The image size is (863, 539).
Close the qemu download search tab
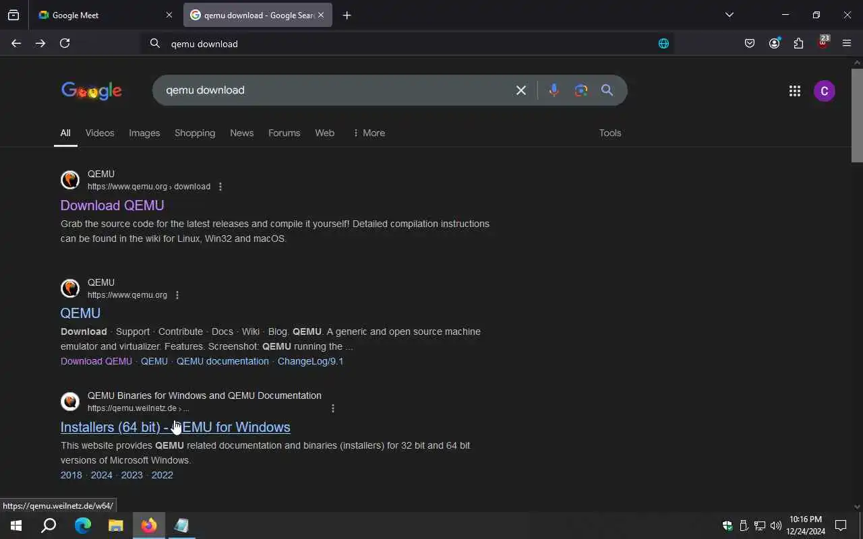pos(321,15)
